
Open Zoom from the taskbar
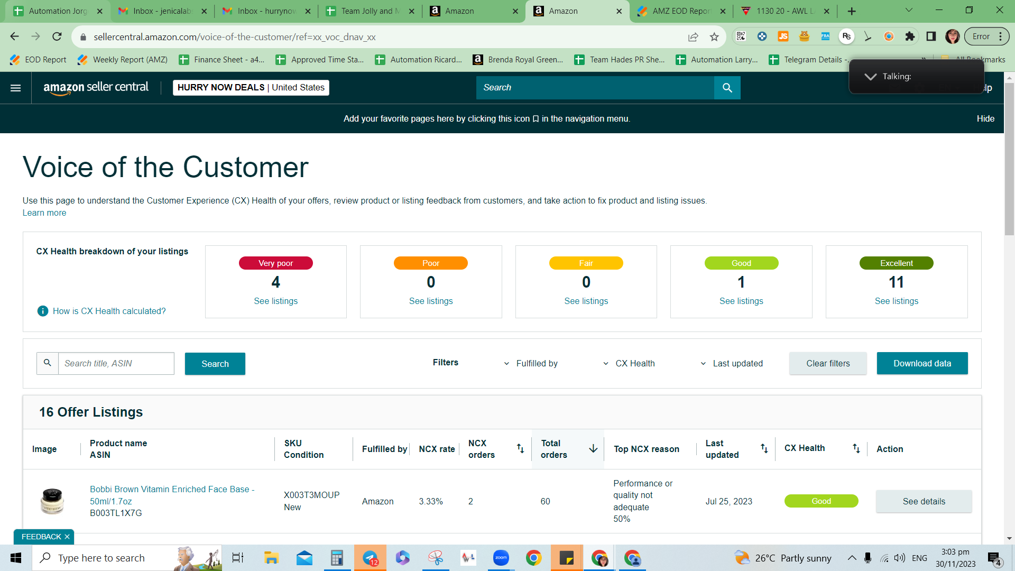point(501,558)
